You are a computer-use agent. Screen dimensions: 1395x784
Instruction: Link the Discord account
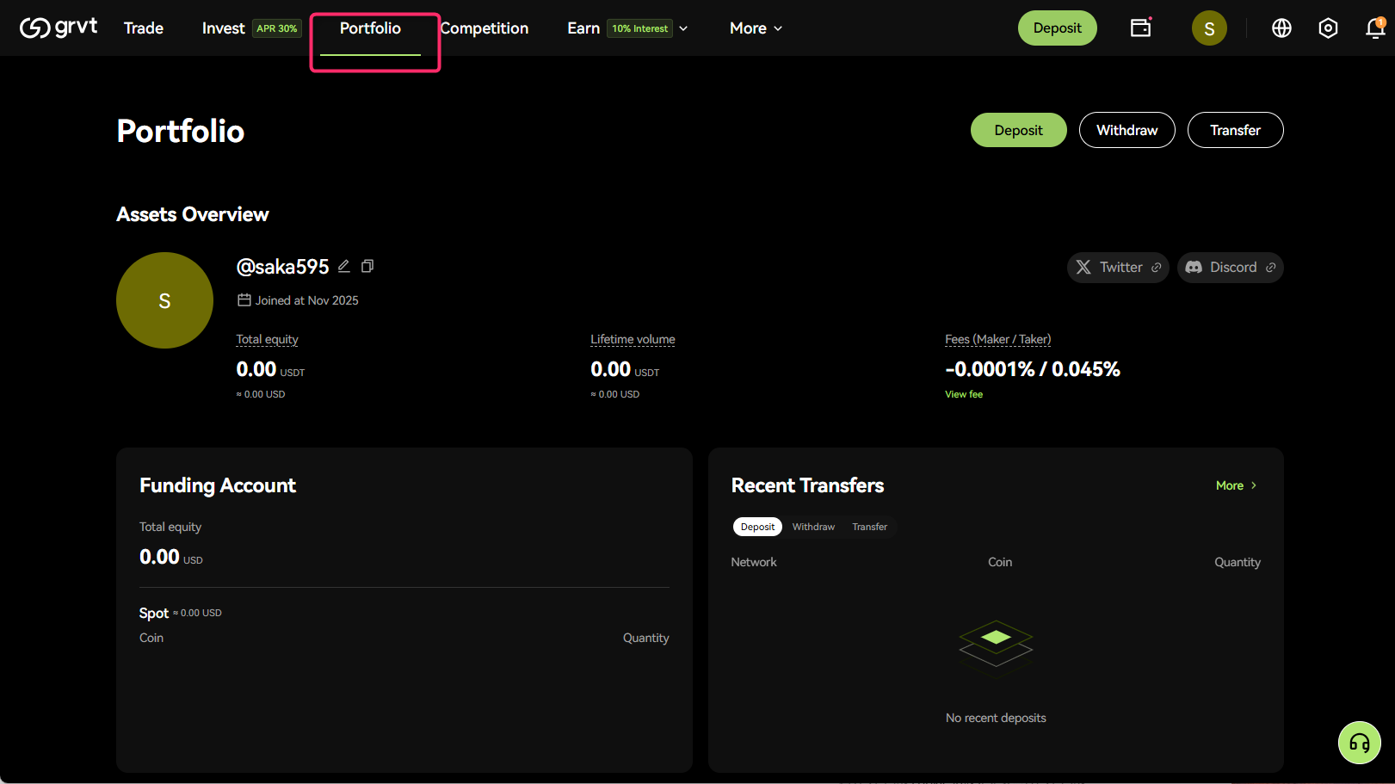tap(1230, 268)
